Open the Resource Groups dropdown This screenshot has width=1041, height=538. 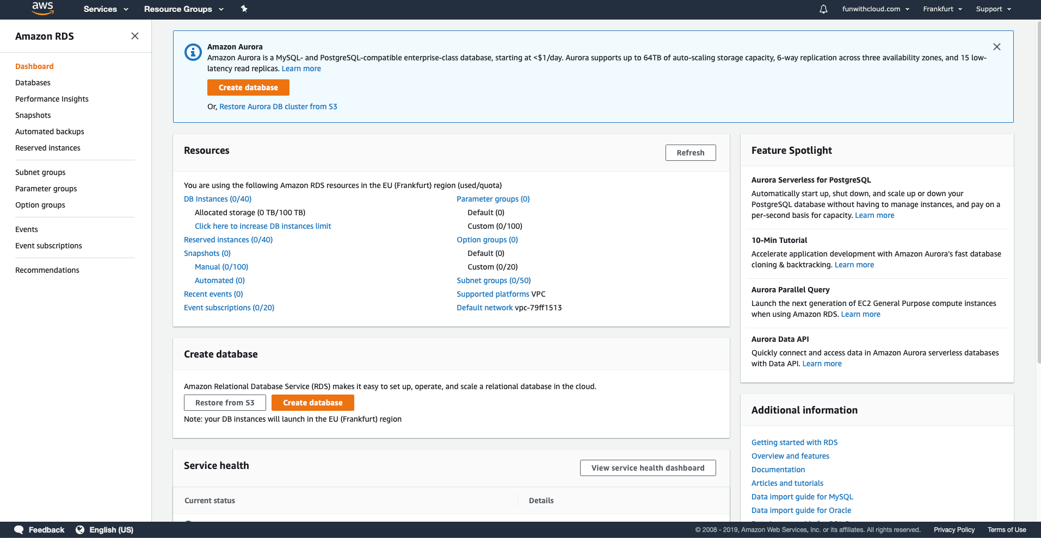(x=184, y=9)
